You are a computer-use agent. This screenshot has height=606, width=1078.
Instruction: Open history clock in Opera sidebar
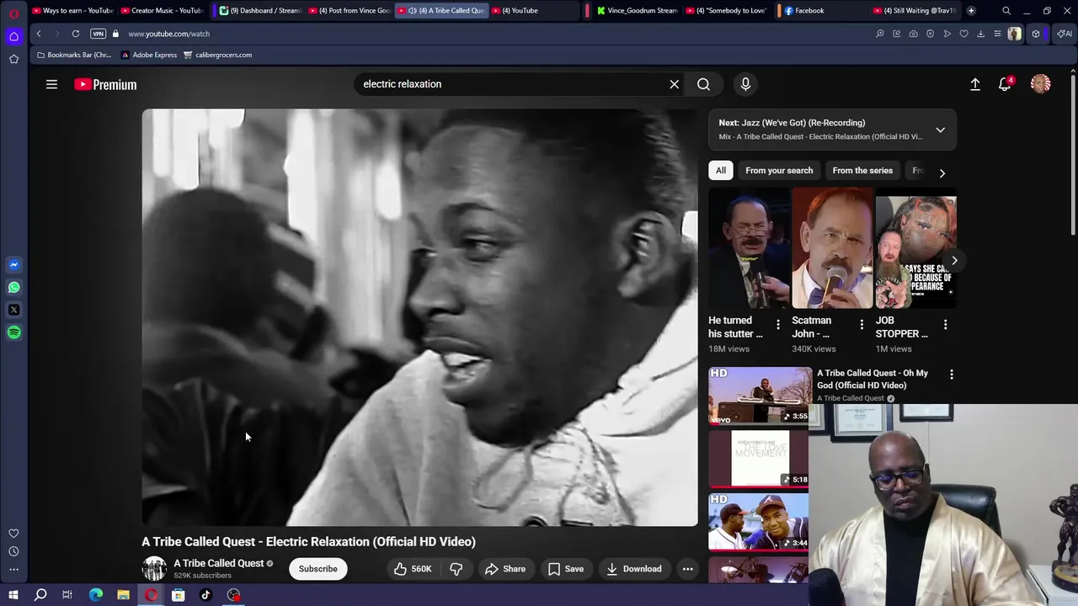[13, 551]
